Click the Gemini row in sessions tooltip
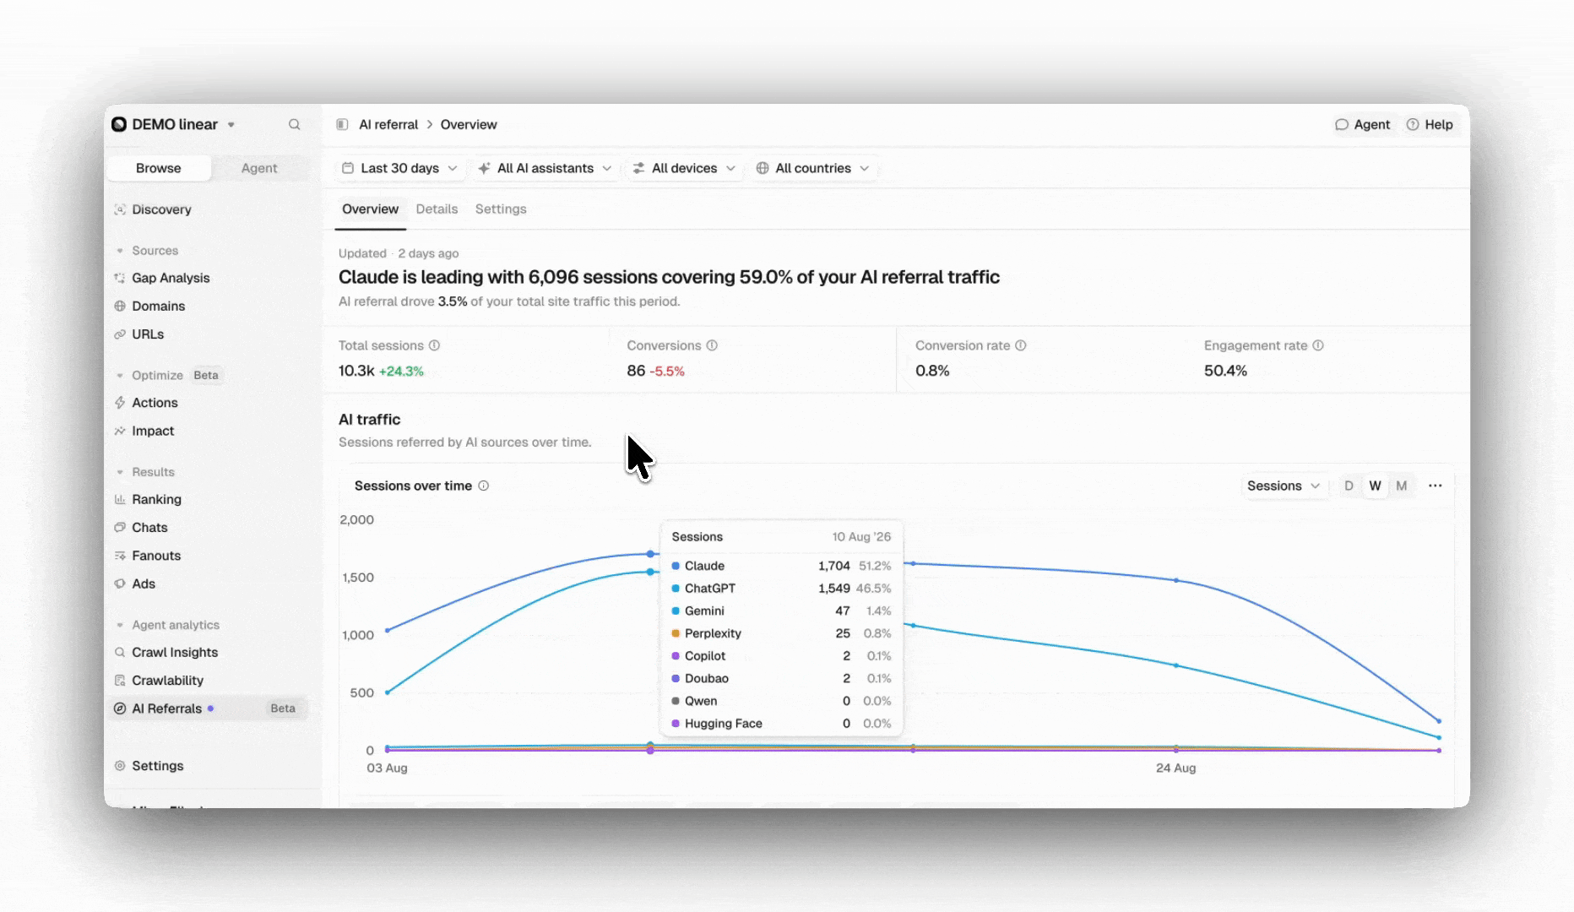This screenshot has height=912, width=1574. coord(781,611)
